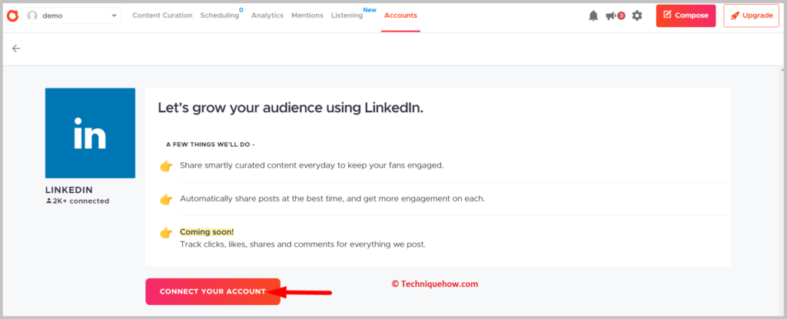
Task: Click the Compose button
Action: [686, 15]
